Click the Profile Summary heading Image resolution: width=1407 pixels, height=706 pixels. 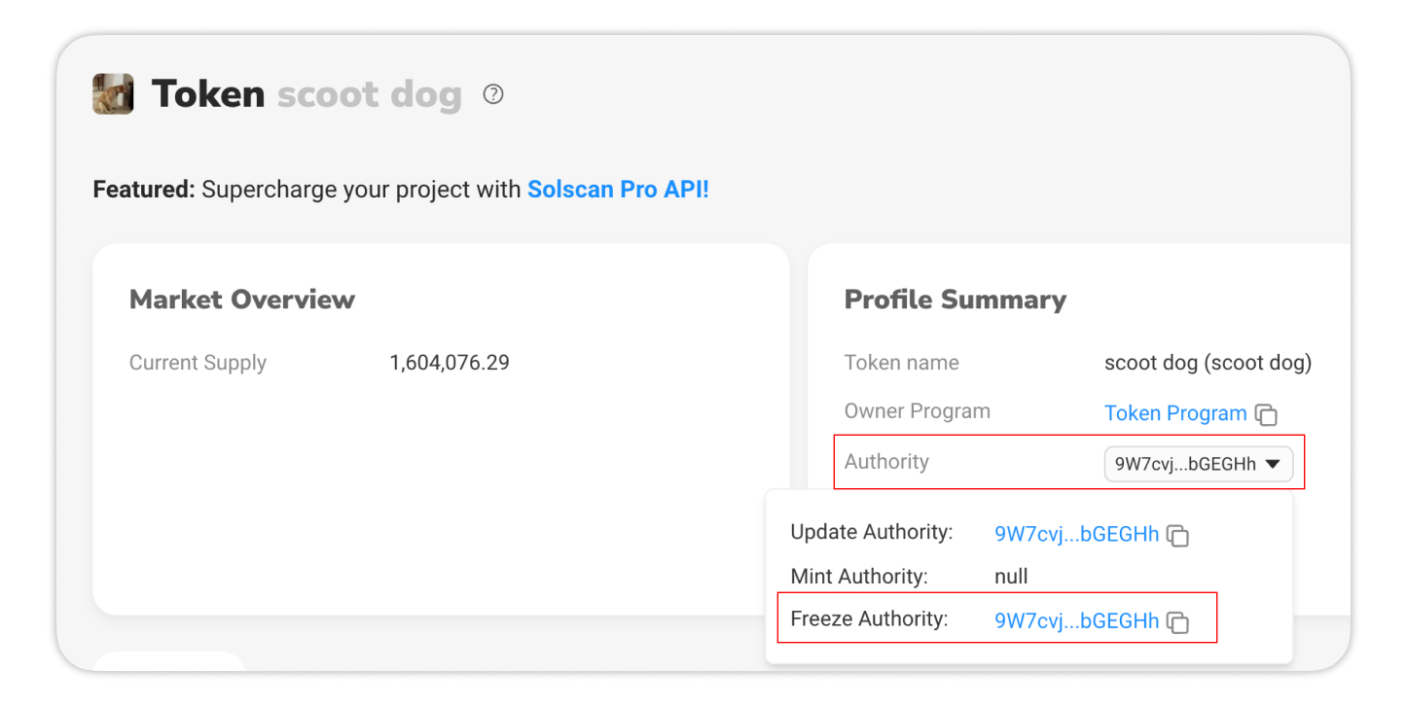tap(956, 300)
